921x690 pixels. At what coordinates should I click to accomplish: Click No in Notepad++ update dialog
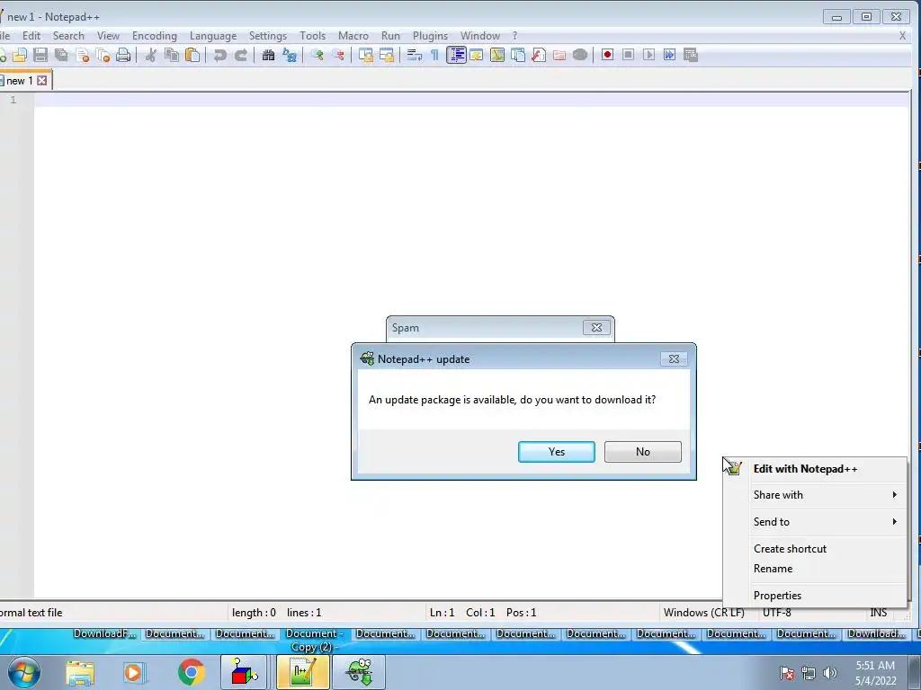642,452
